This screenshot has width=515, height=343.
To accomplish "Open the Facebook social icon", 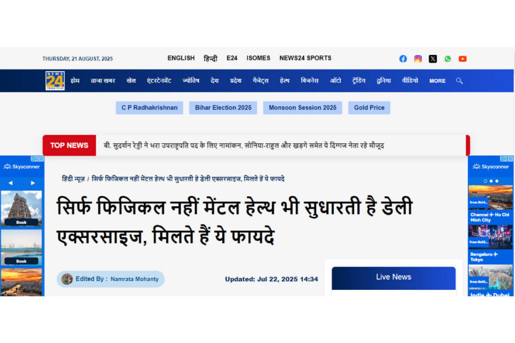I will [403, 59].
